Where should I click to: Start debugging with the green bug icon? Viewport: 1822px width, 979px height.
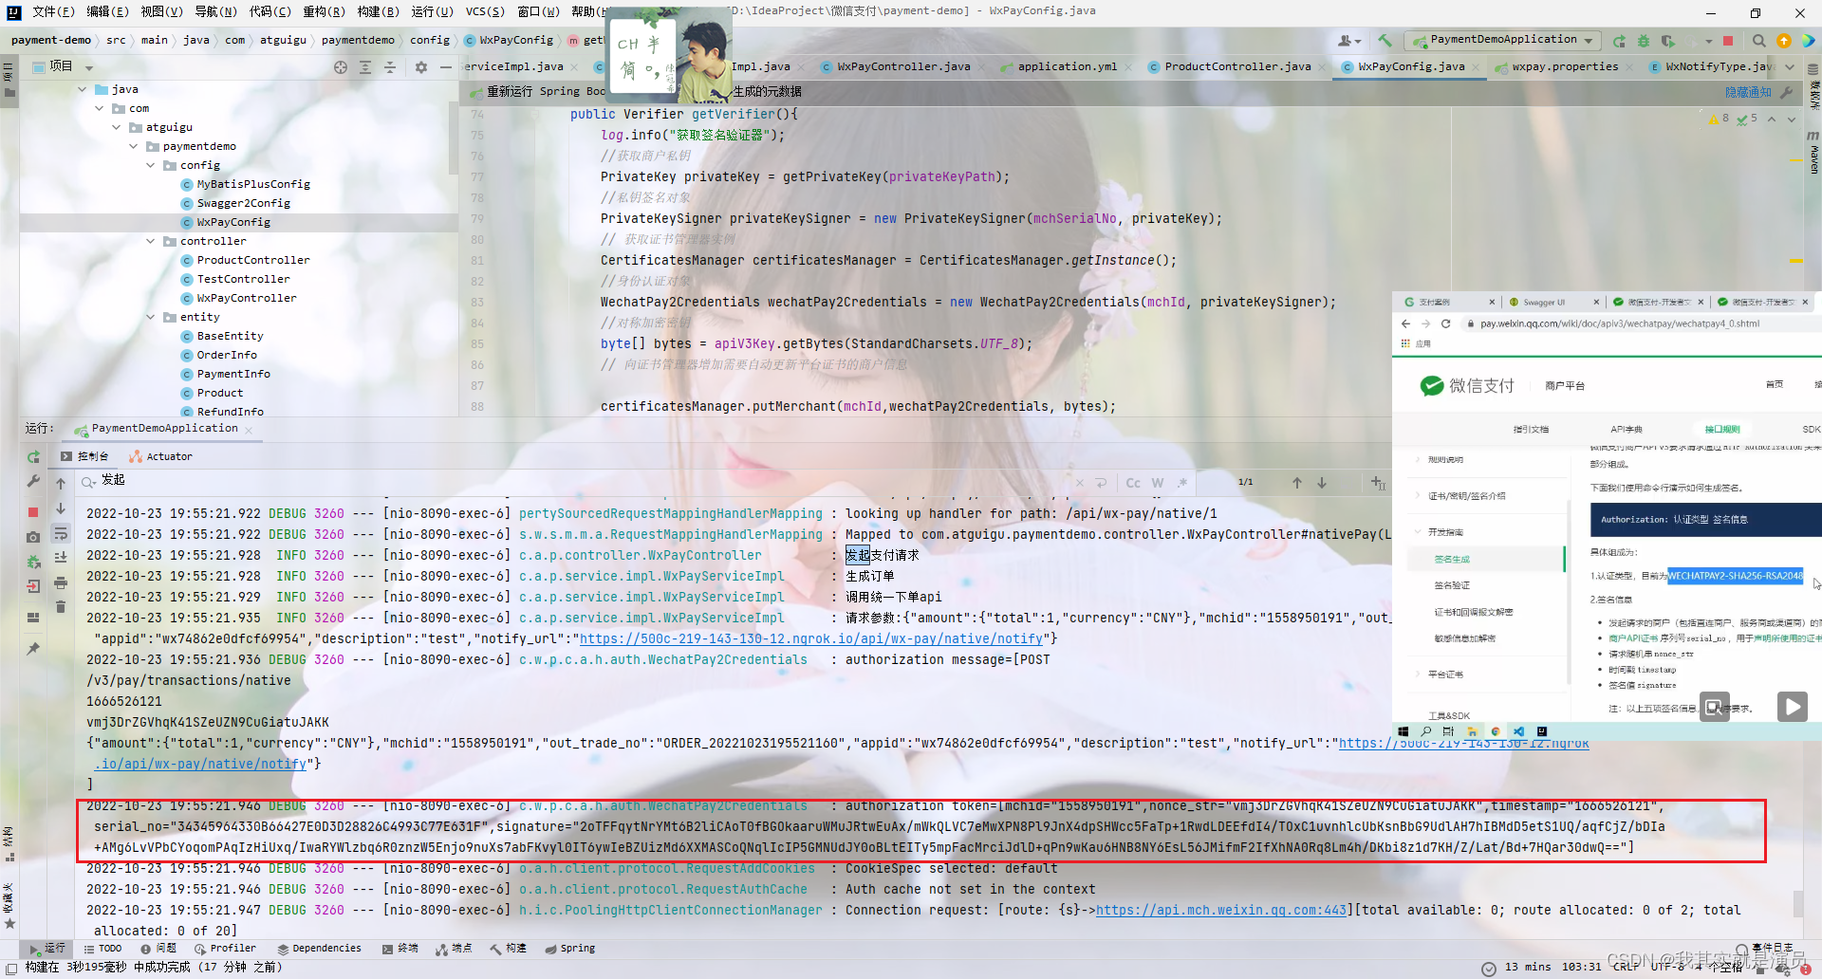point(1644,41)
